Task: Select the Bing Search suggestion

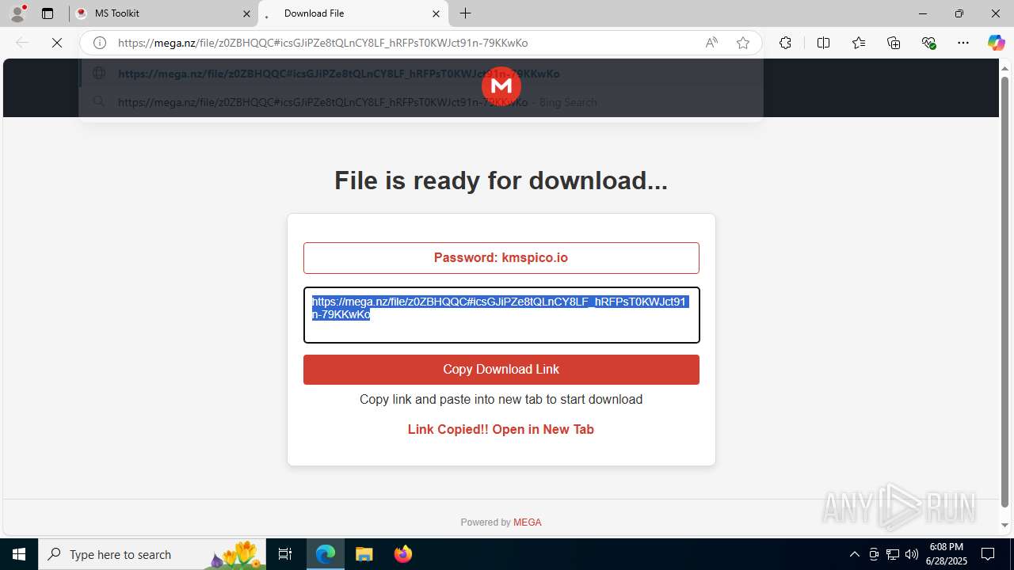Action: click(421, 102)
